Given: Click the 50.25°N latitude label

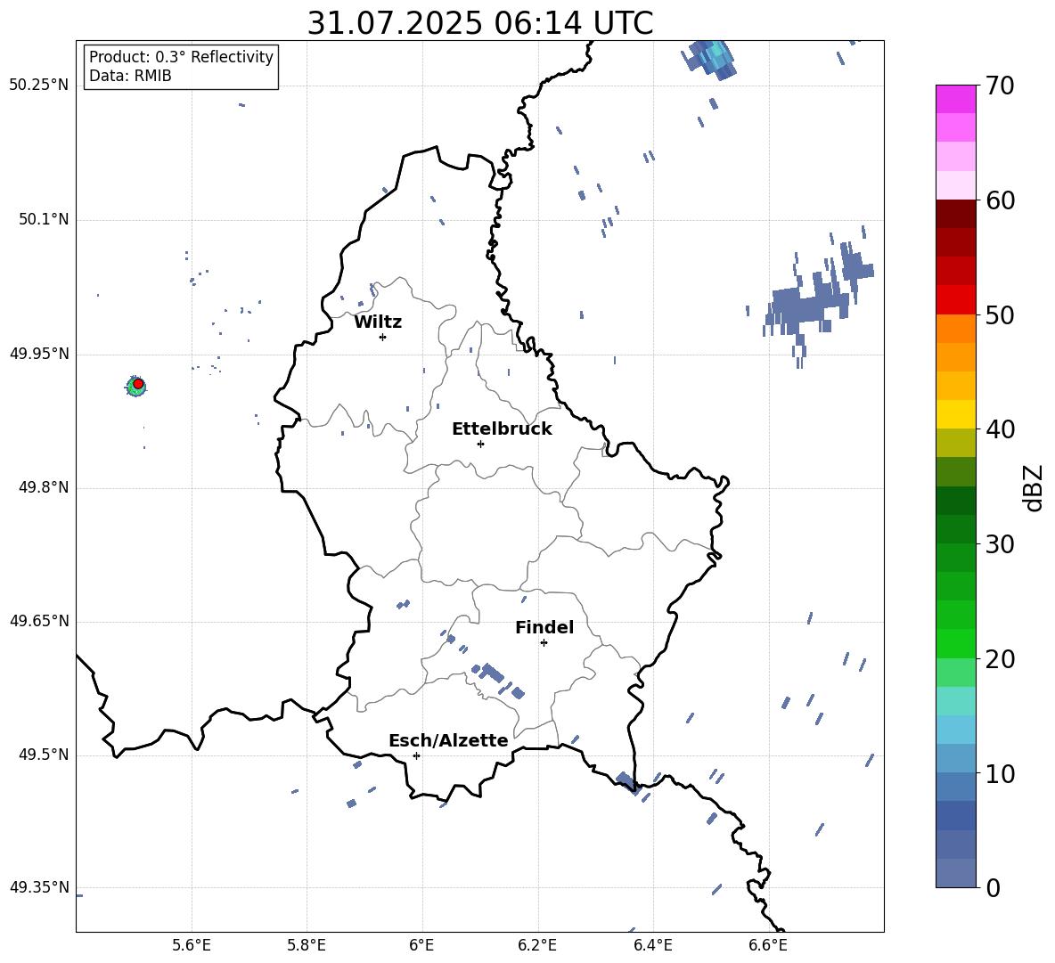Looking at the screenshot, I should pos(39,86).
